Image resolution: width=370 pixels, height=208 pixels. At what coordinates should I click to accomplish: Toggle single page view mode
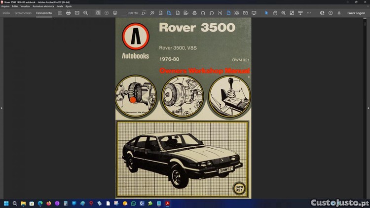tap(228, 13)
